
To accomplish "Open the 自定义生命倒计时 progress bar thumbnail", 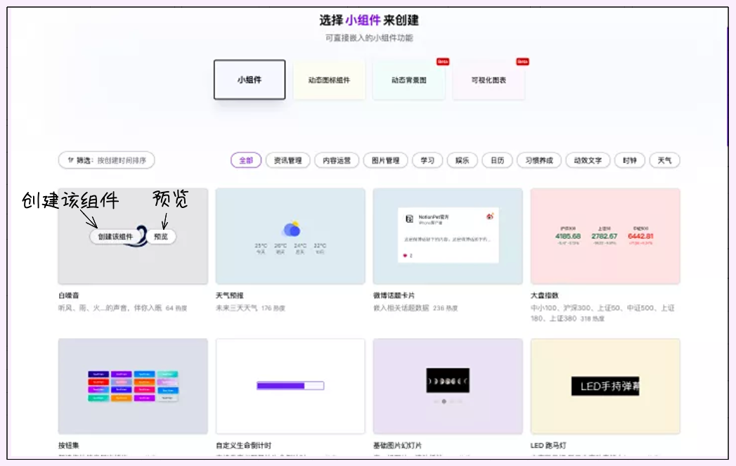I will [x=290, y=386].
